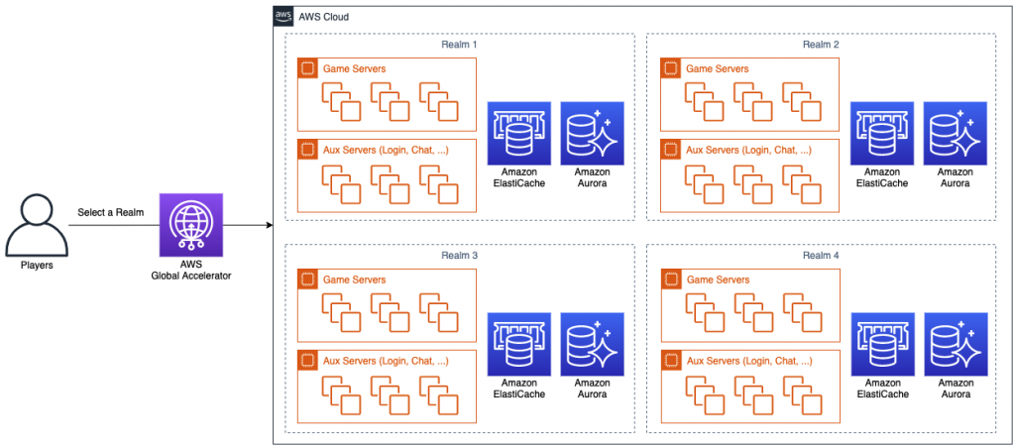Click the "Players" caption text
The width and height of the screenshot is (1015, 447).
click(37, 266)
